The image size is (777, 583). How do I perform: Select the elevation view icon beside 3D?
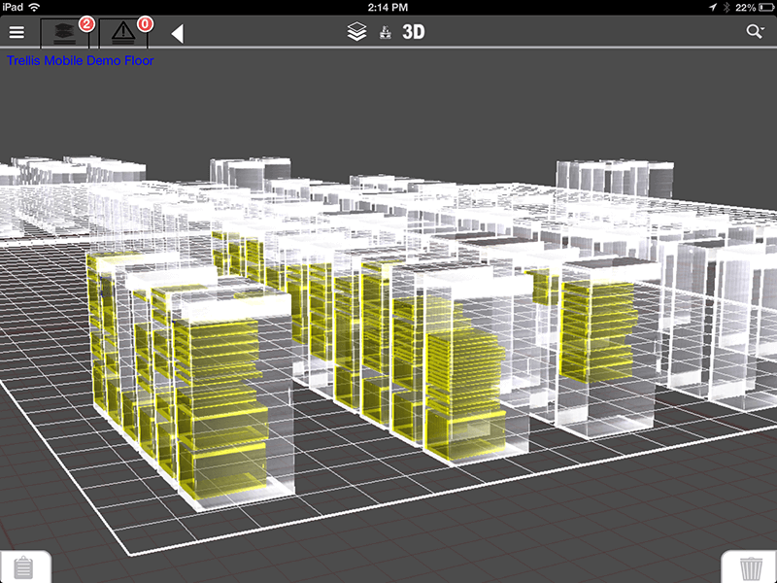tap(385, 30)
